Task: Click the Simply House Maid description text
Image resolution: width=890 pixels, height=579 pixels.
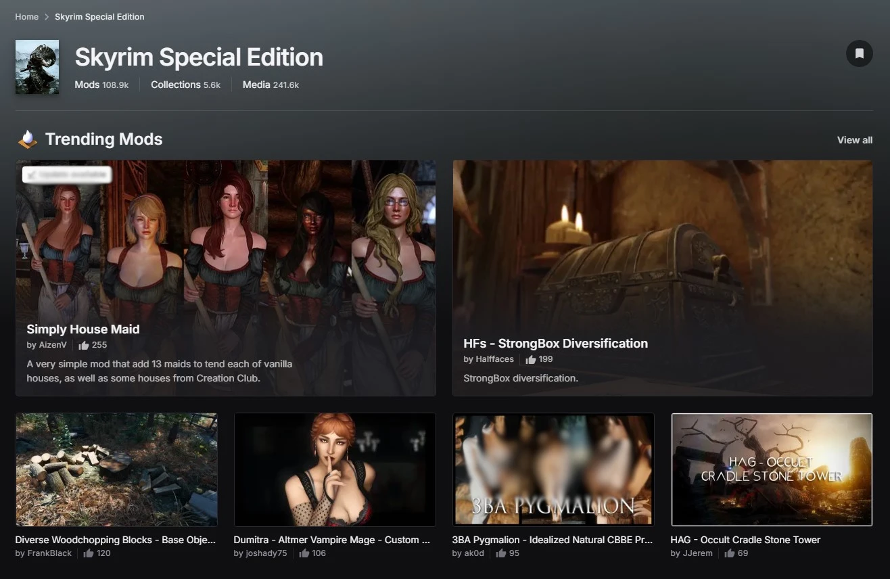Action: [x=160, y=371]
